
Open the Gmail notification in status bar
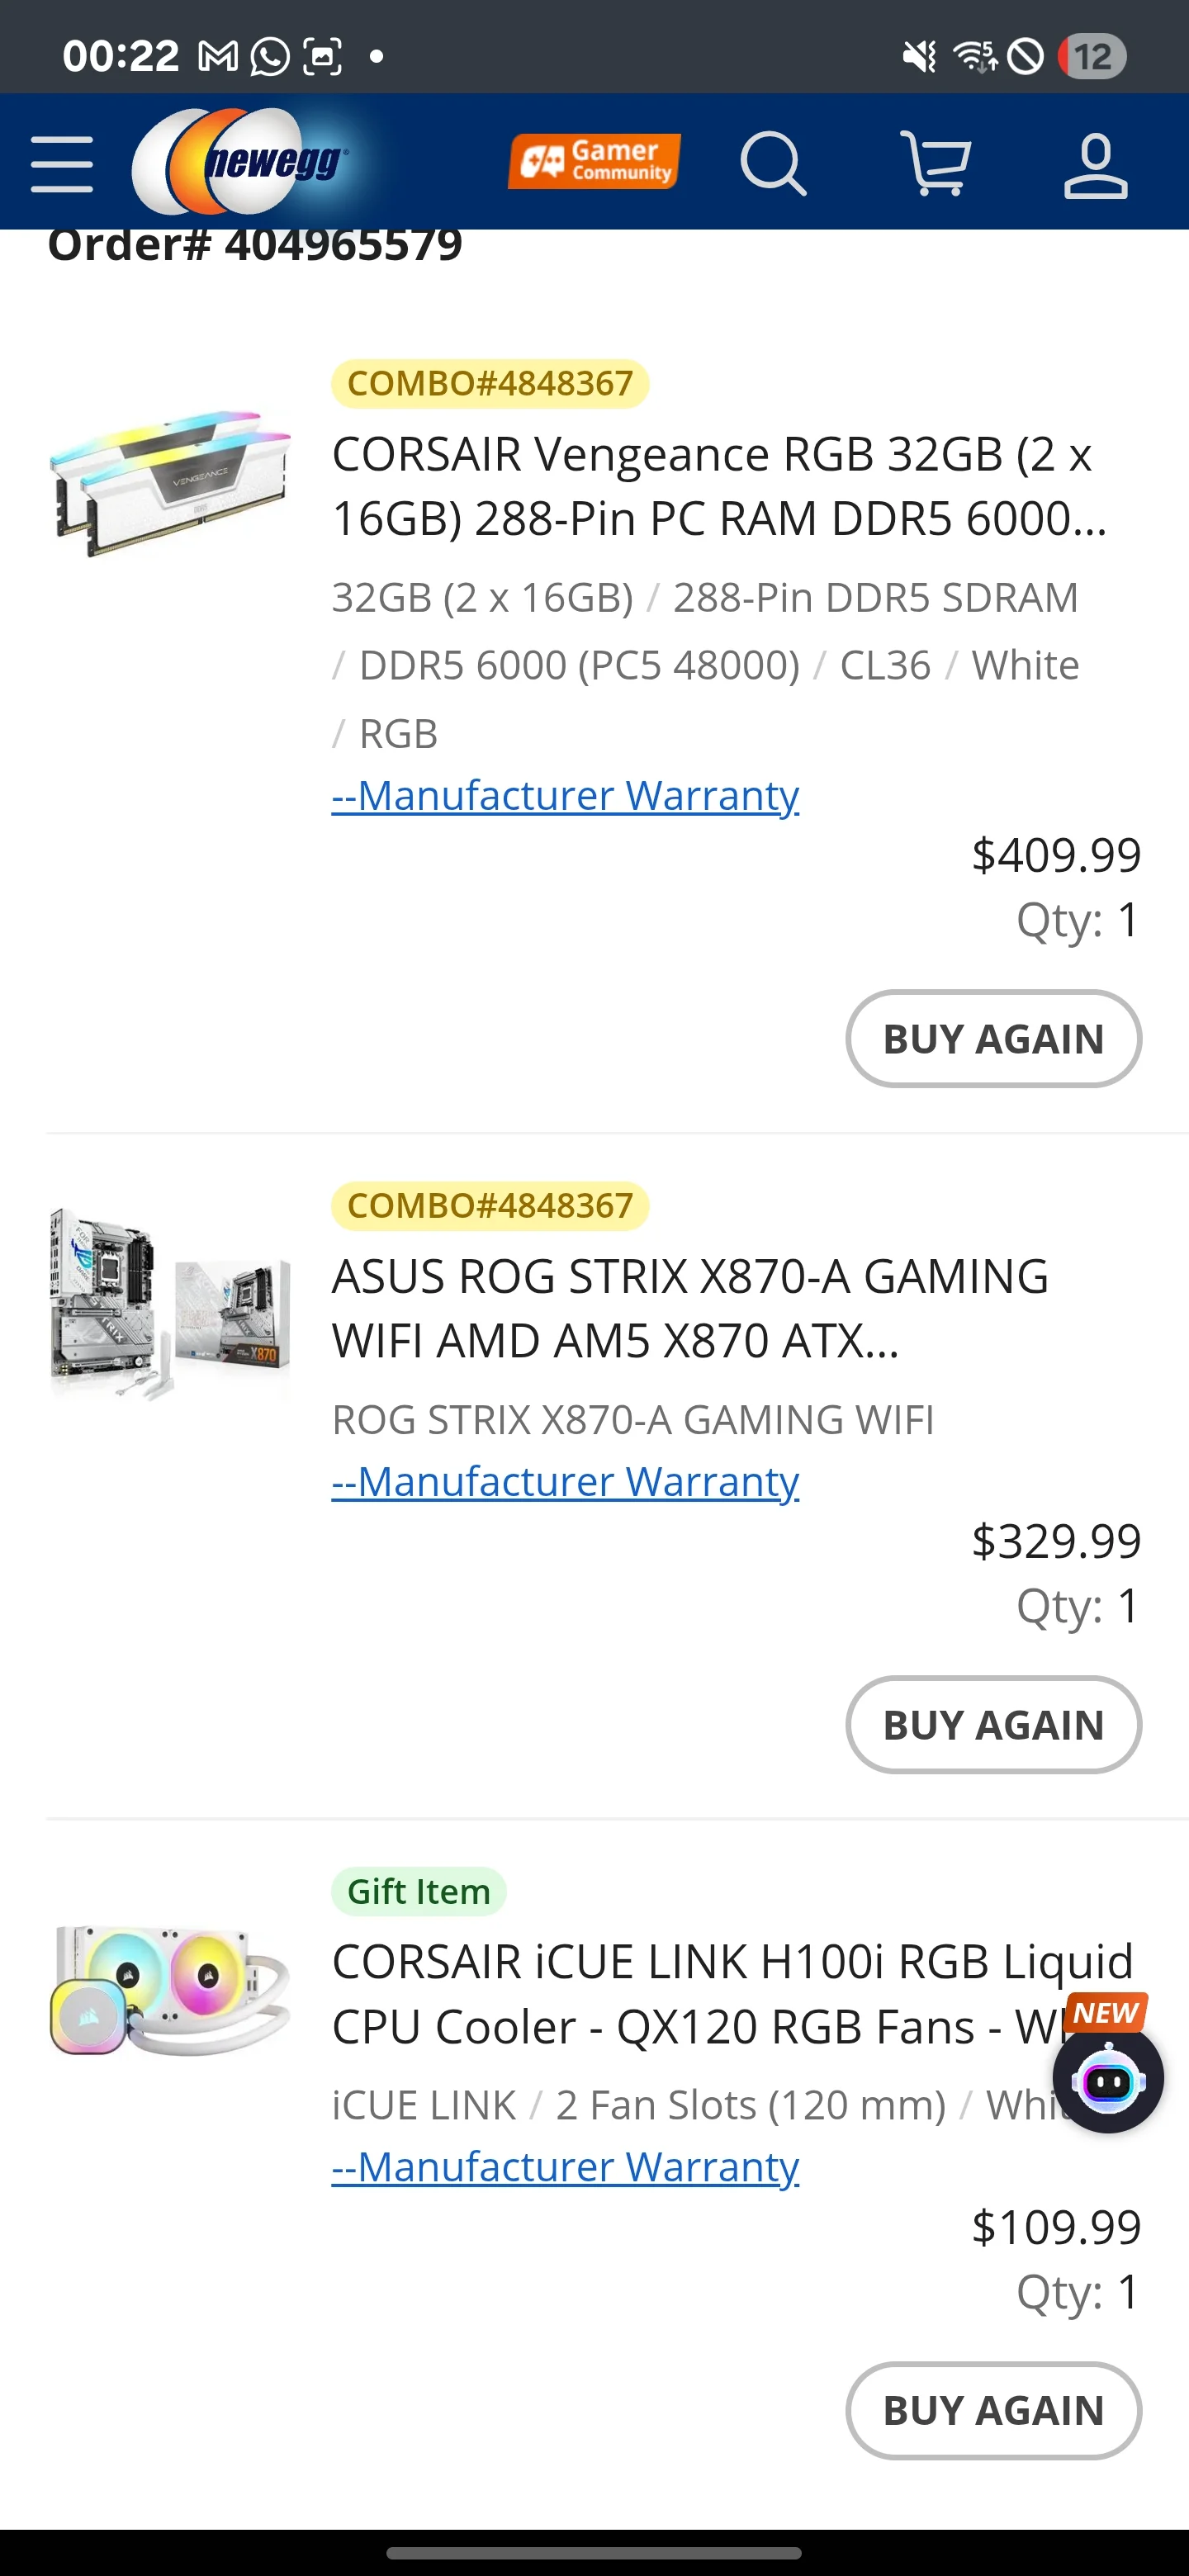[x=218, y=56]
